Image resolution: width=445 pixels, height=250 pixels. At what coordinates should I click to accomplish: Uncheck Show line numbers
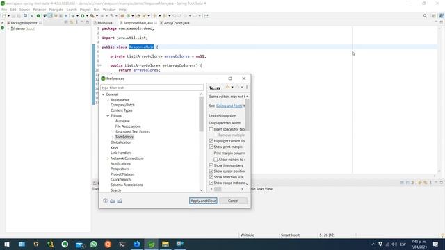point(211,165)
